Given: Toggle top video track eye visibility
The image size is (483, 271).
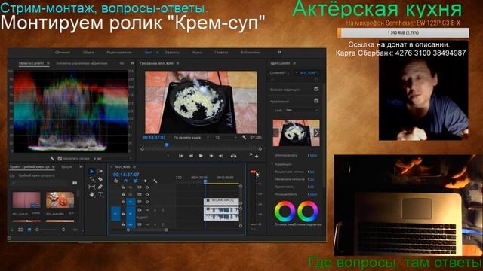Looking at the screenshot, I should 147,187.
